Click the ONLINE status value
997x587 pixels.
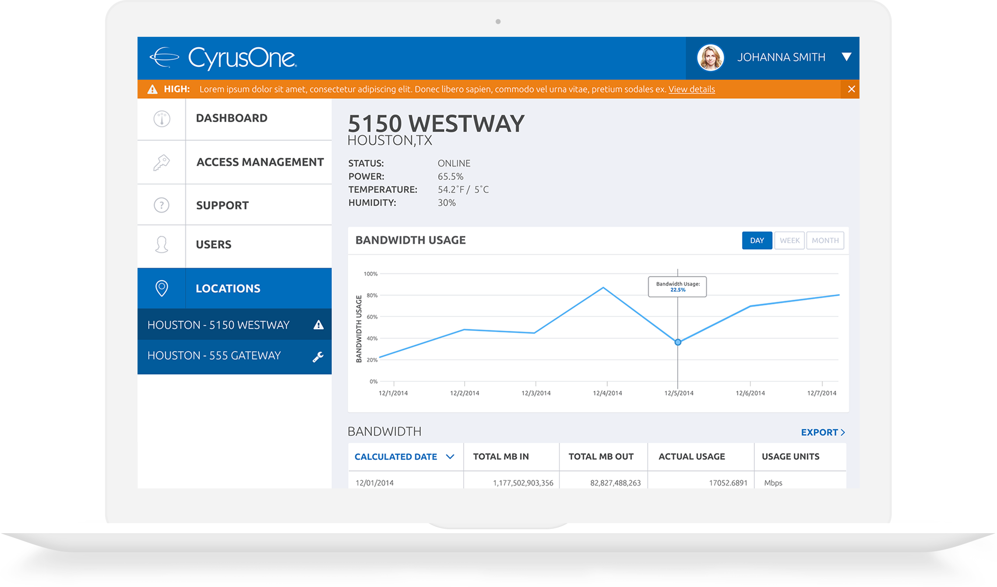pos(454,163)
